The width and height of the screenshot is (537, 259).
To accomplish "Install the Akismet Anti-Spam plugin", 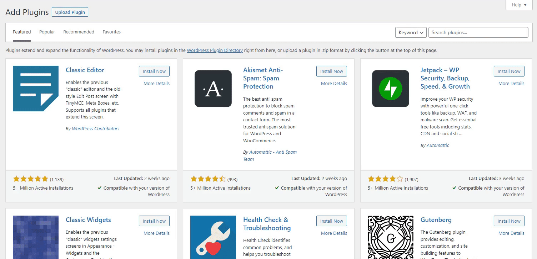I will pyautogui.click(x=332, y=71).
